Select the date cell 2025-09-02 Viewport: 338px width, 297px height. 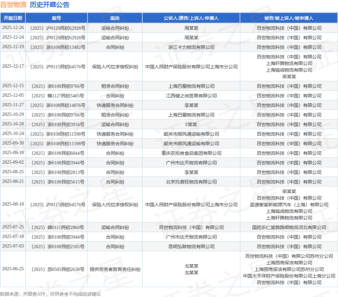13,162
